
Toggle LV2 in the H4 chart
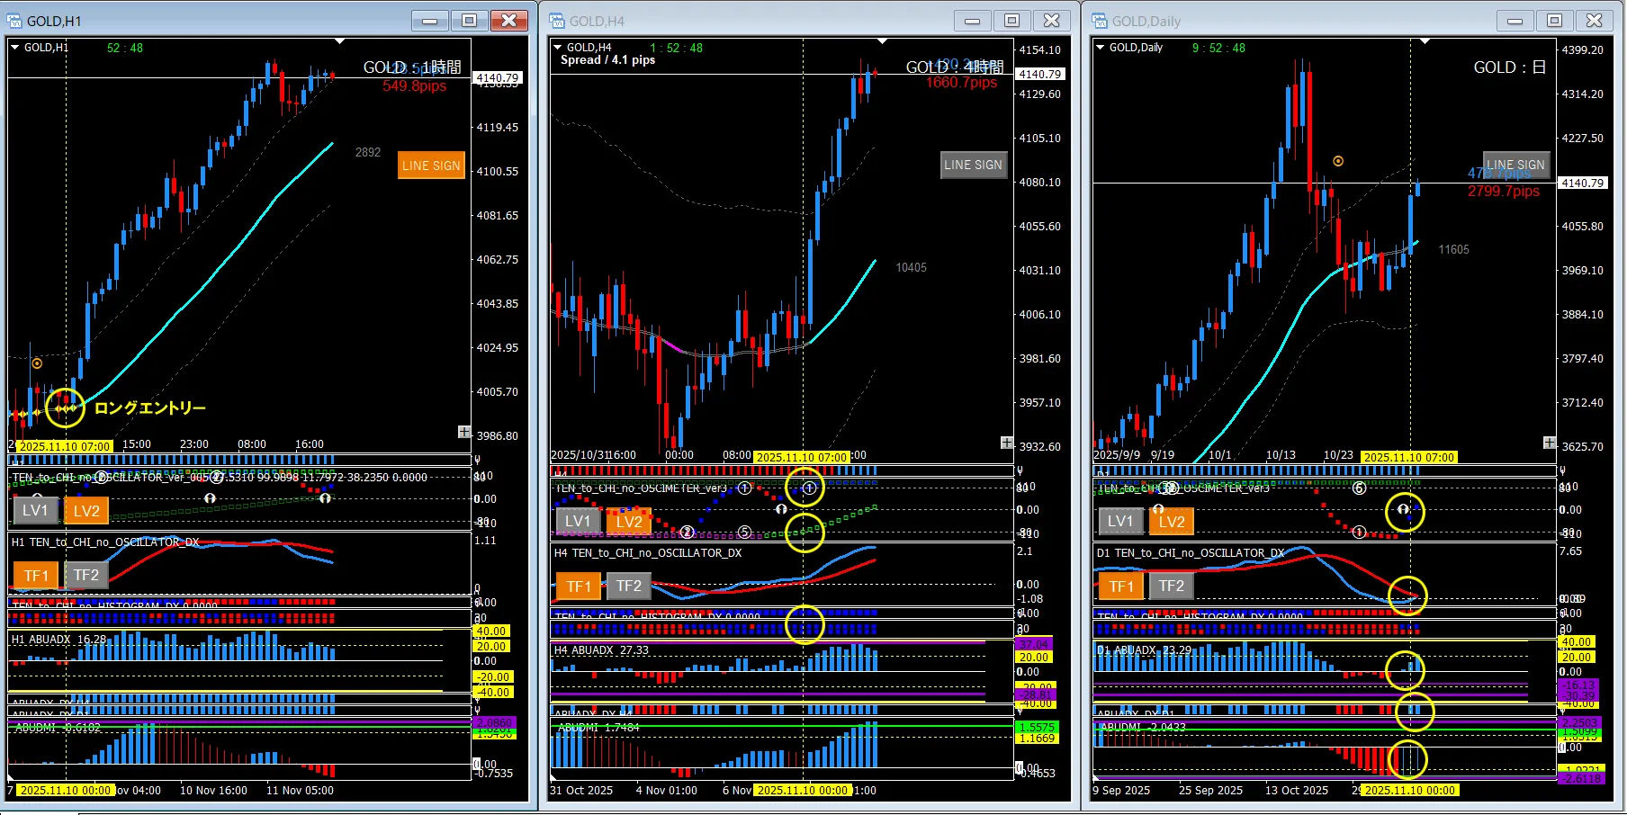click(629, 522)
